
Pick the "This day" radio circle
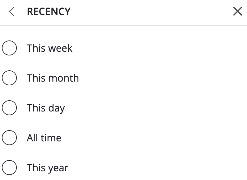(x=9, y=108)
